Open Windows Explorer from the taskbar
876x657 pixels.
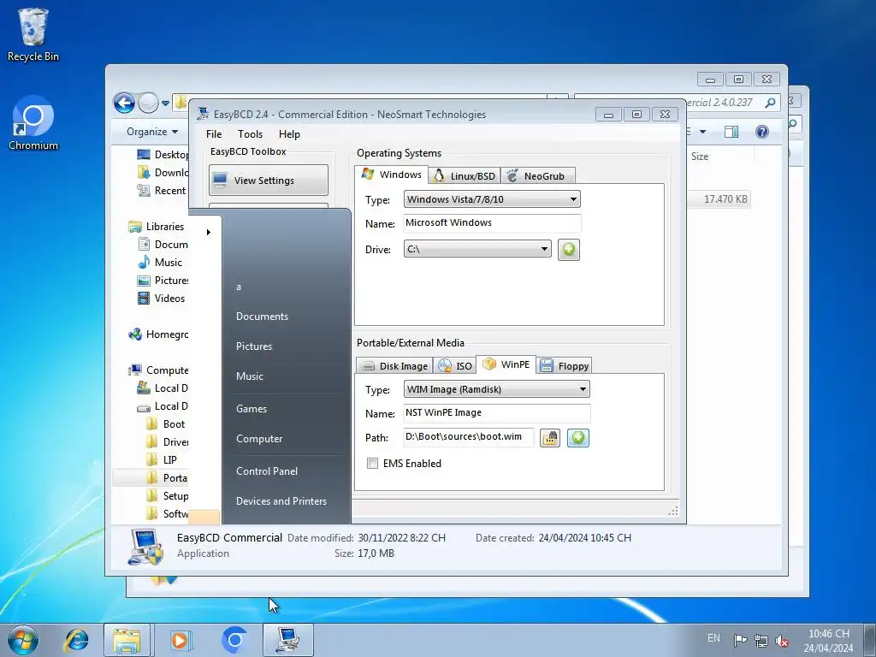tap(127, 640)
